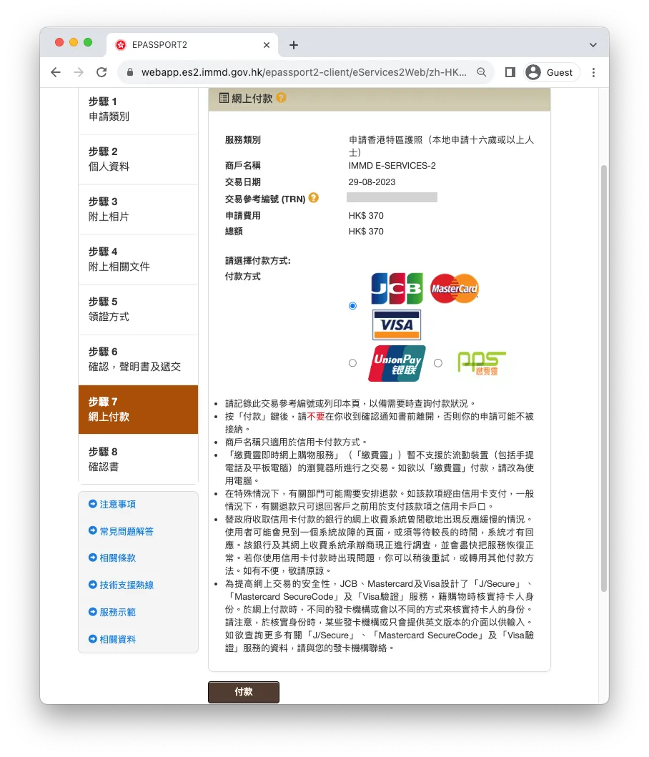Viewport: 649px width, 757px height.
Task: Select the UnionPay radio button
Action: 352,363
